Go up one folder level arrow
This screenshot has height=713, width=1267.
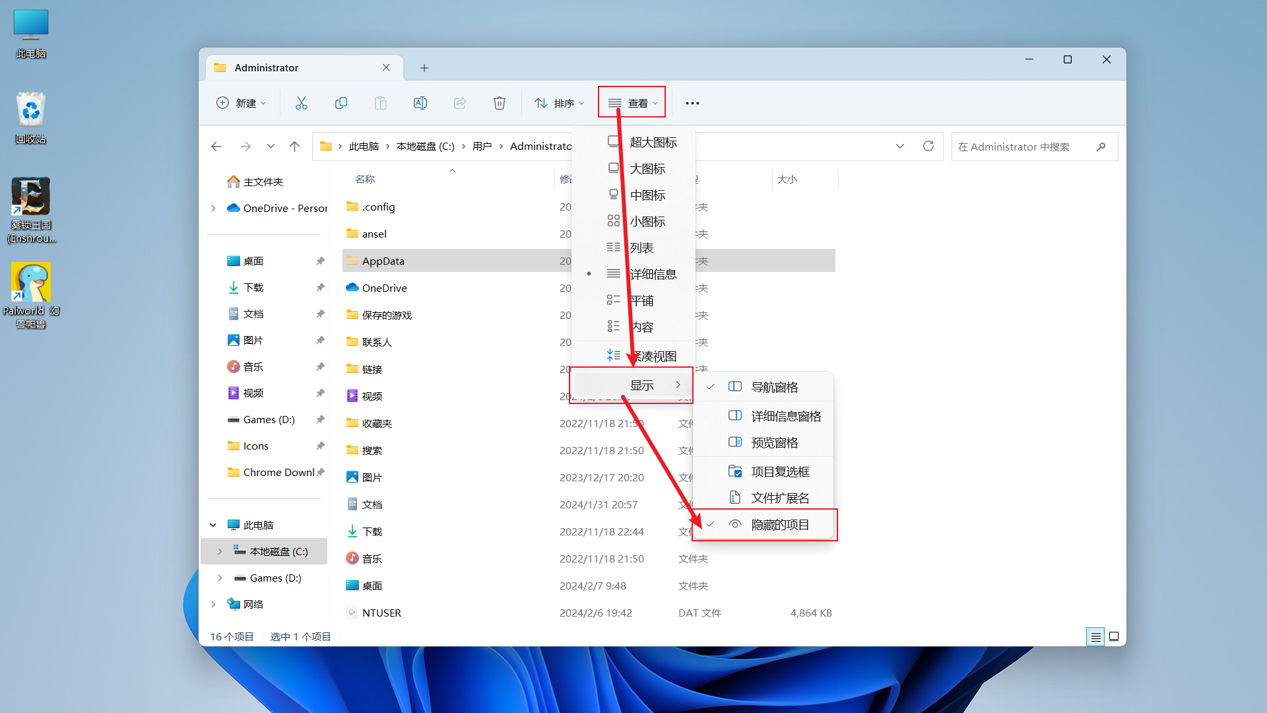pos(295,147)
